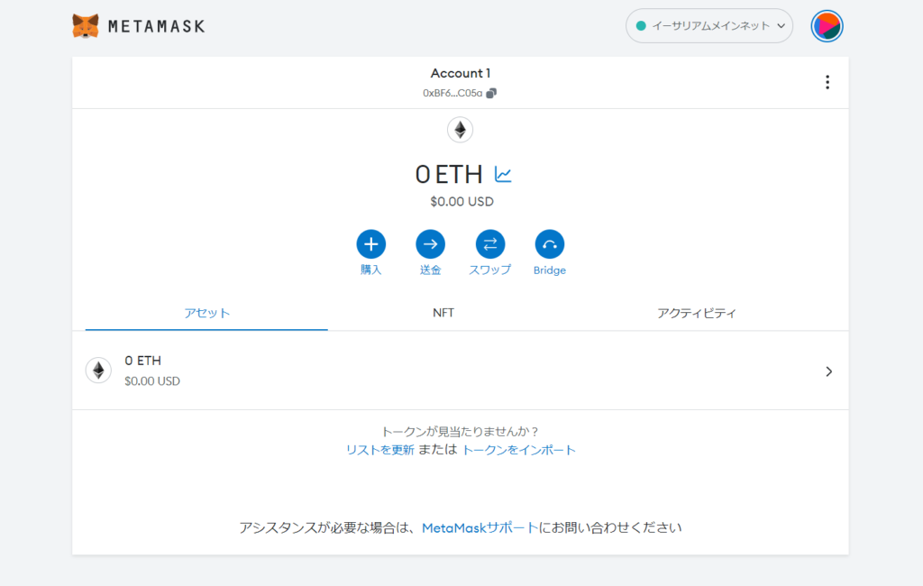Viewport: 923px width, 586px height.
Task: Click the MetaMask fox logo
Action: pyautogui.click(x=86, y=26)
